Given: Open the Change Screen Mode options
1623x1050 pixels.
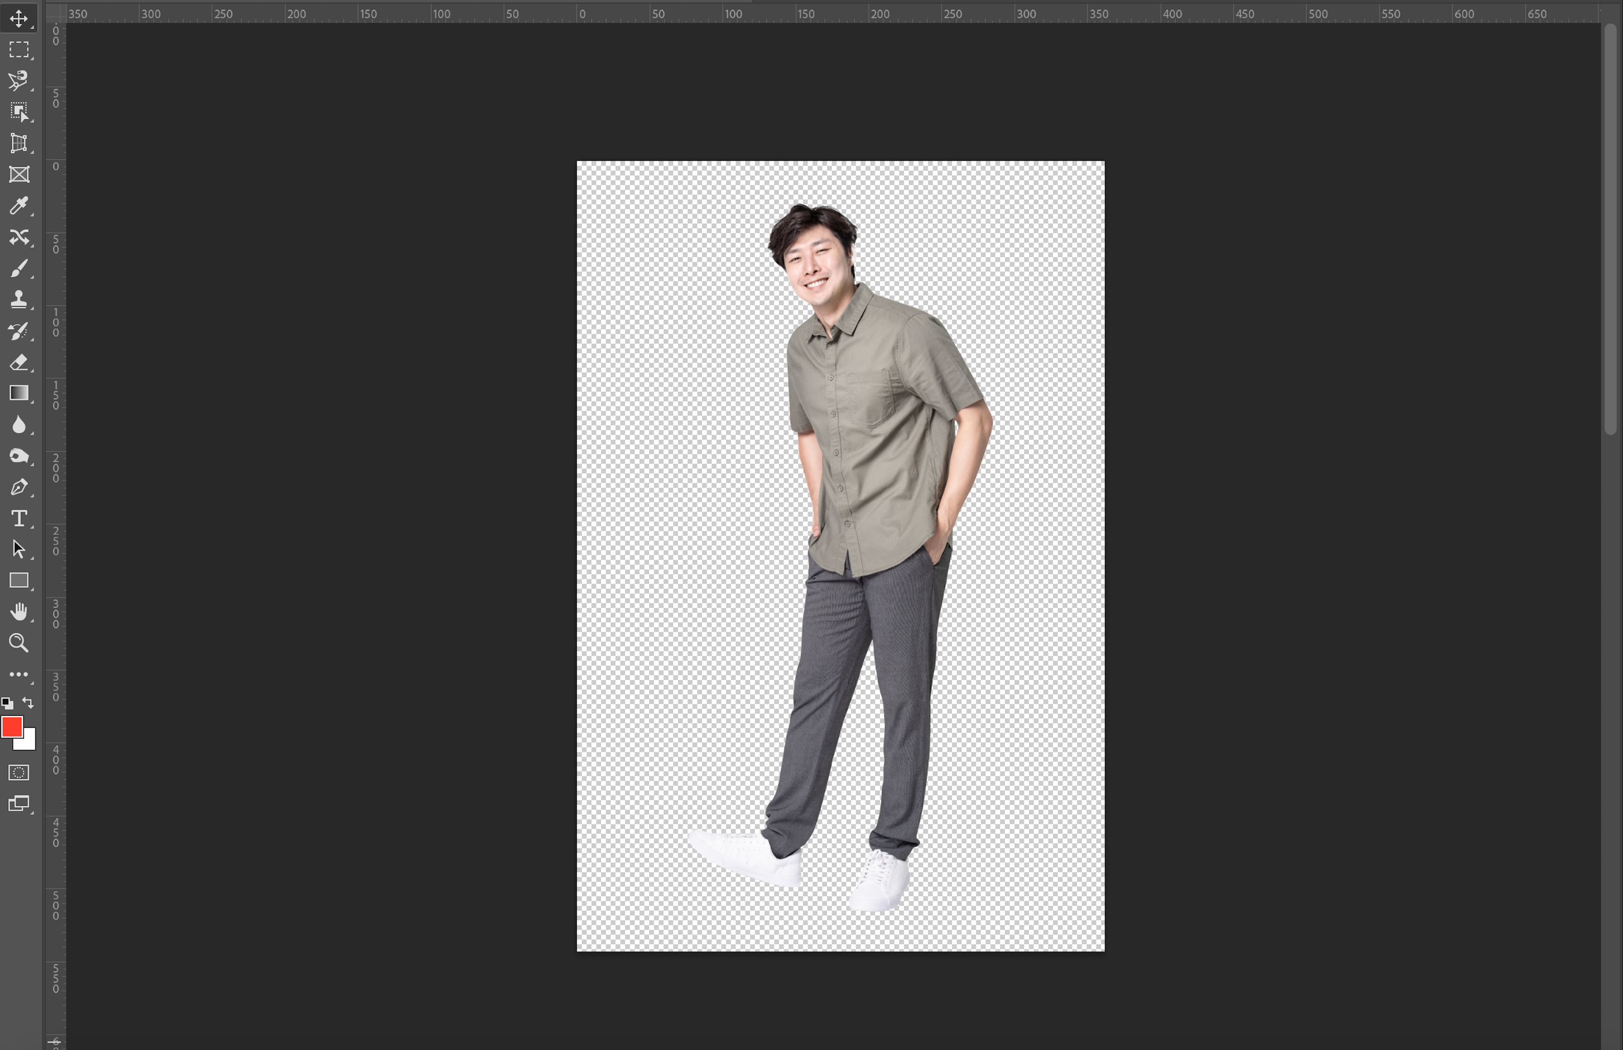Looking at the screenshot, I should (x=19, y=803).
